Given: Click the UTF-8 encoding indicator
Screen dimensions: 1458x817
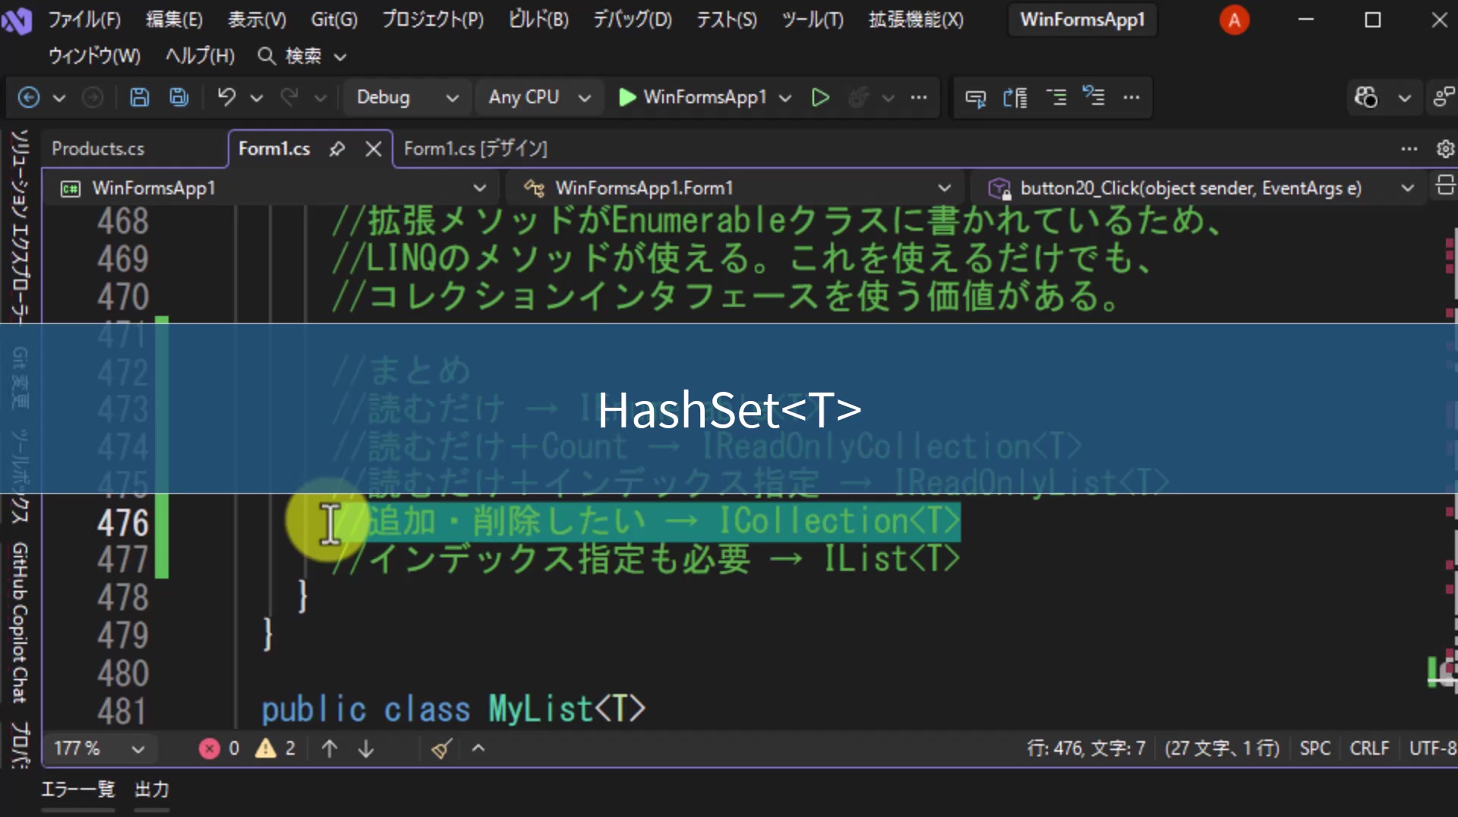Looking at the screenshot, I should click(1432, 749).
